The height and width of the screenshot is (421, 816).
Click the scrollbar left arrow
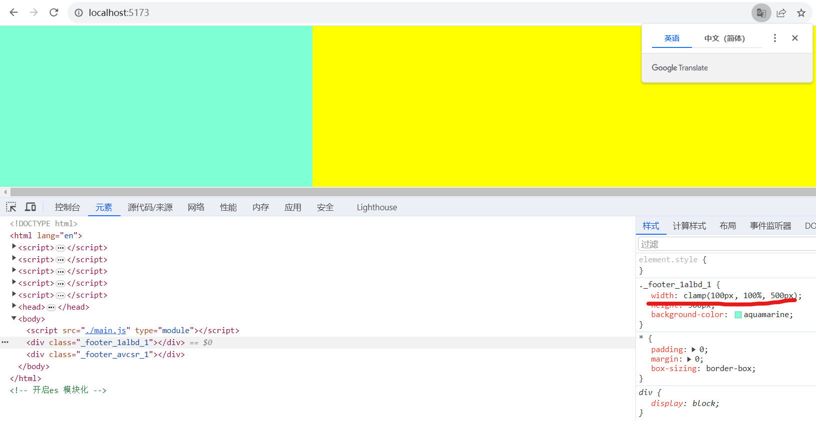click(x=5, y=192)
